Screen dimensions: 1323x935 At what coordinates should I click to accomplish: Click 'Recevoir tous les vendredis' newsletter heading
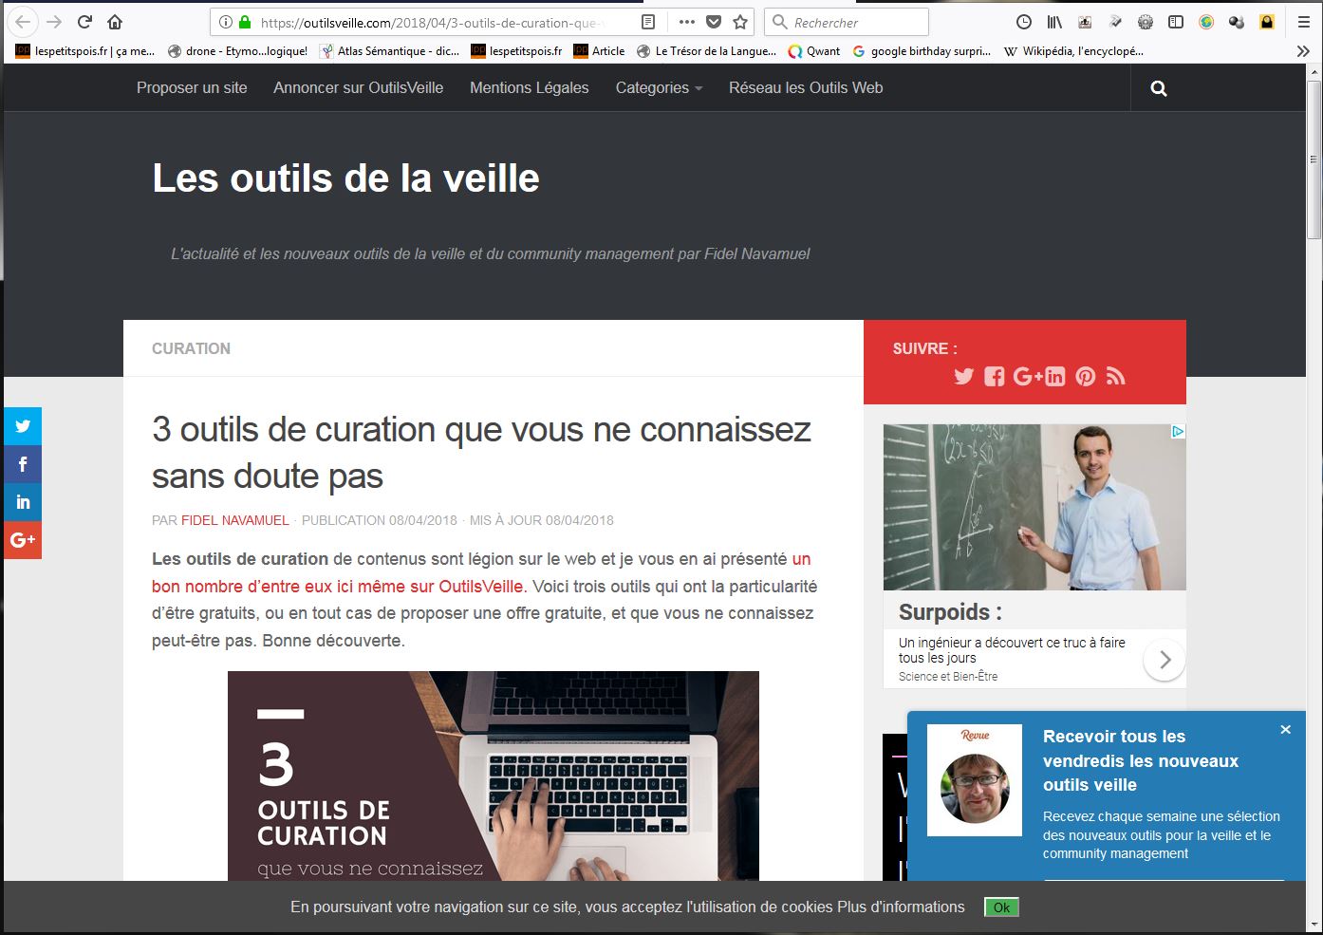(x=1140, y=760)
